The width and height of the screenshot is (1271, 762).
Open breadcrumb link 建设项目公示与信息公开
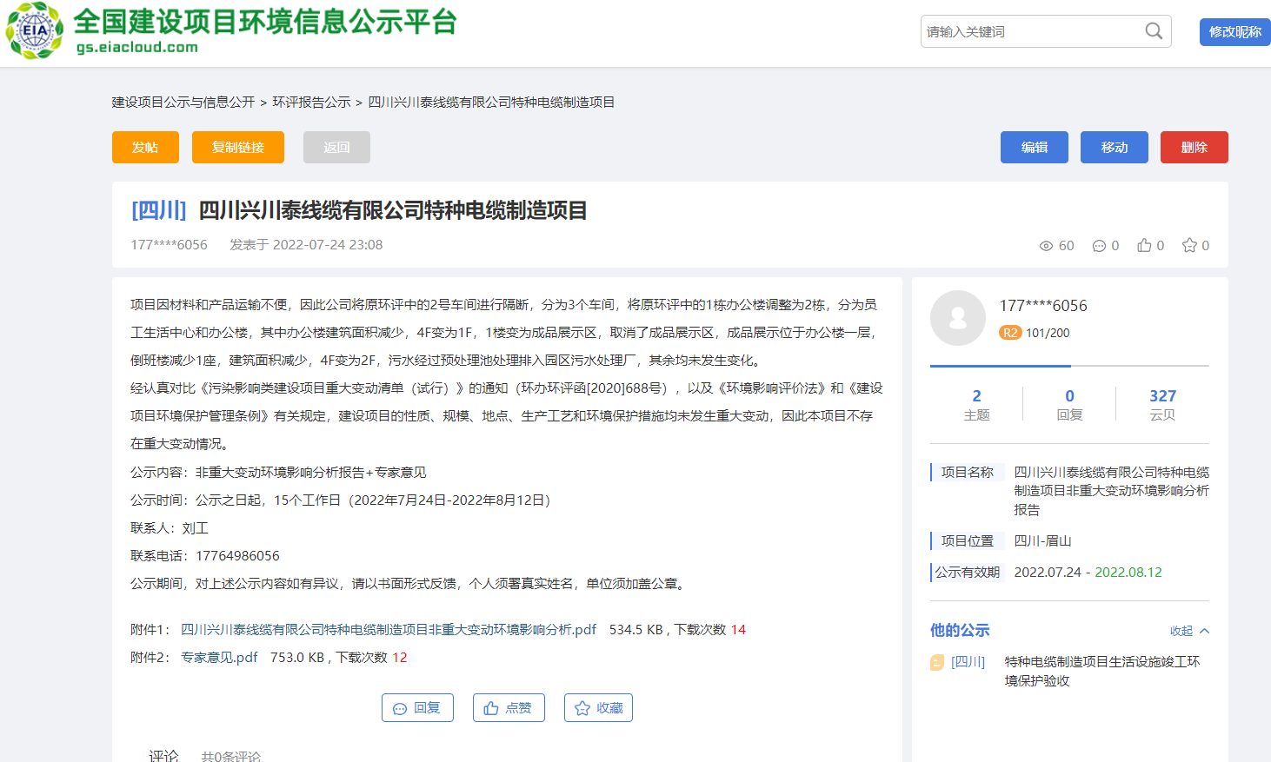click(x=183, y=103)
